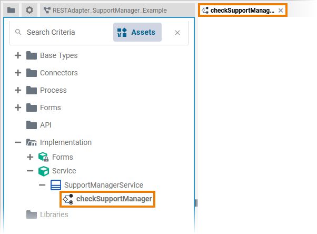Screen dimensions: 317x234
Task: Select the API tree label
Action: coord(46,125)
